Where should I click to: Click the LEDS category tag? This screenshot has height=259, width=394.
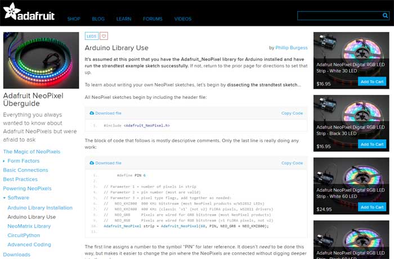tap(91, 36)
